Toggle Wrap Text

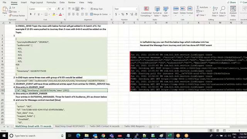pyautogui.click(x=96, y=9)
